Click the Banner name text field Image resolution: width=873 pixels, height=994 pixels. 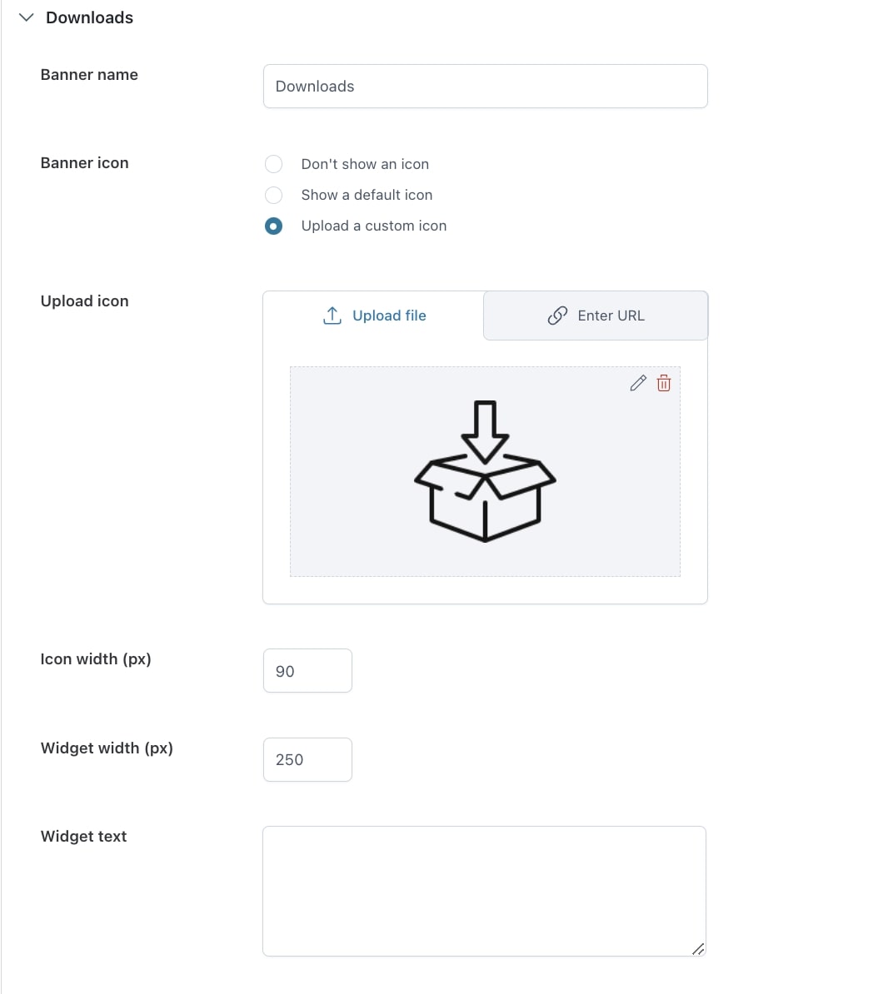485,87
